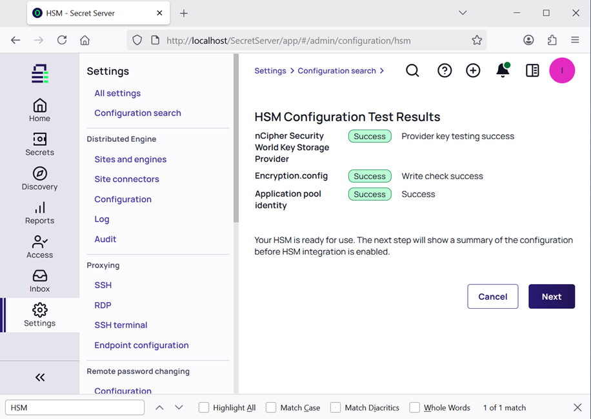Screen dimensions: 591x419
Task: Collapse the sidebar with double chevron
Action: (x=40, y=377)
